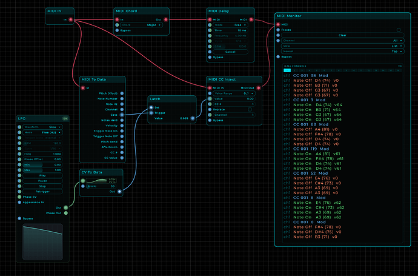This screenshot has height=276, width=418.
Task: Click the LFO Stop button
Action: [x=42, y=186]
